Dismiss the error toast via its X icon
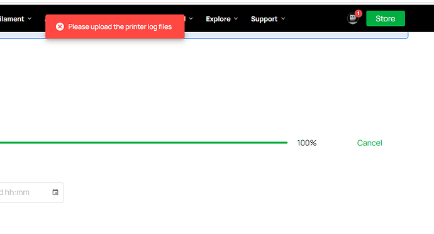This screenshot has height=234, width=434. 60,26
